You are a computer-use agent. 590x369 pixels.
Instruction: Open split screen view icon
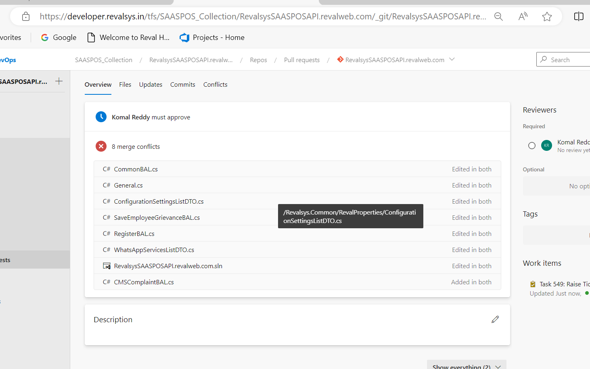tap(578, 17)
